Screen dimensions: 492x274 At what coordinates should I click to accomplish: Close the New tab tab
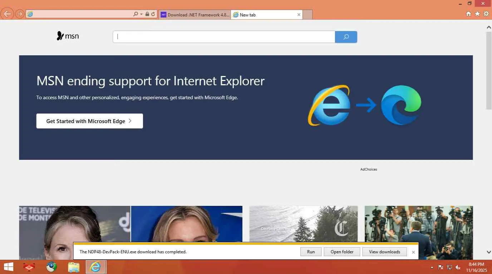coord(299,15)
